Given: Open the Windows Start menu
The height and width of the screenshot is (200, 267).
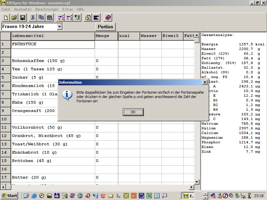Looking at the screenshot, I should [9, 196].
